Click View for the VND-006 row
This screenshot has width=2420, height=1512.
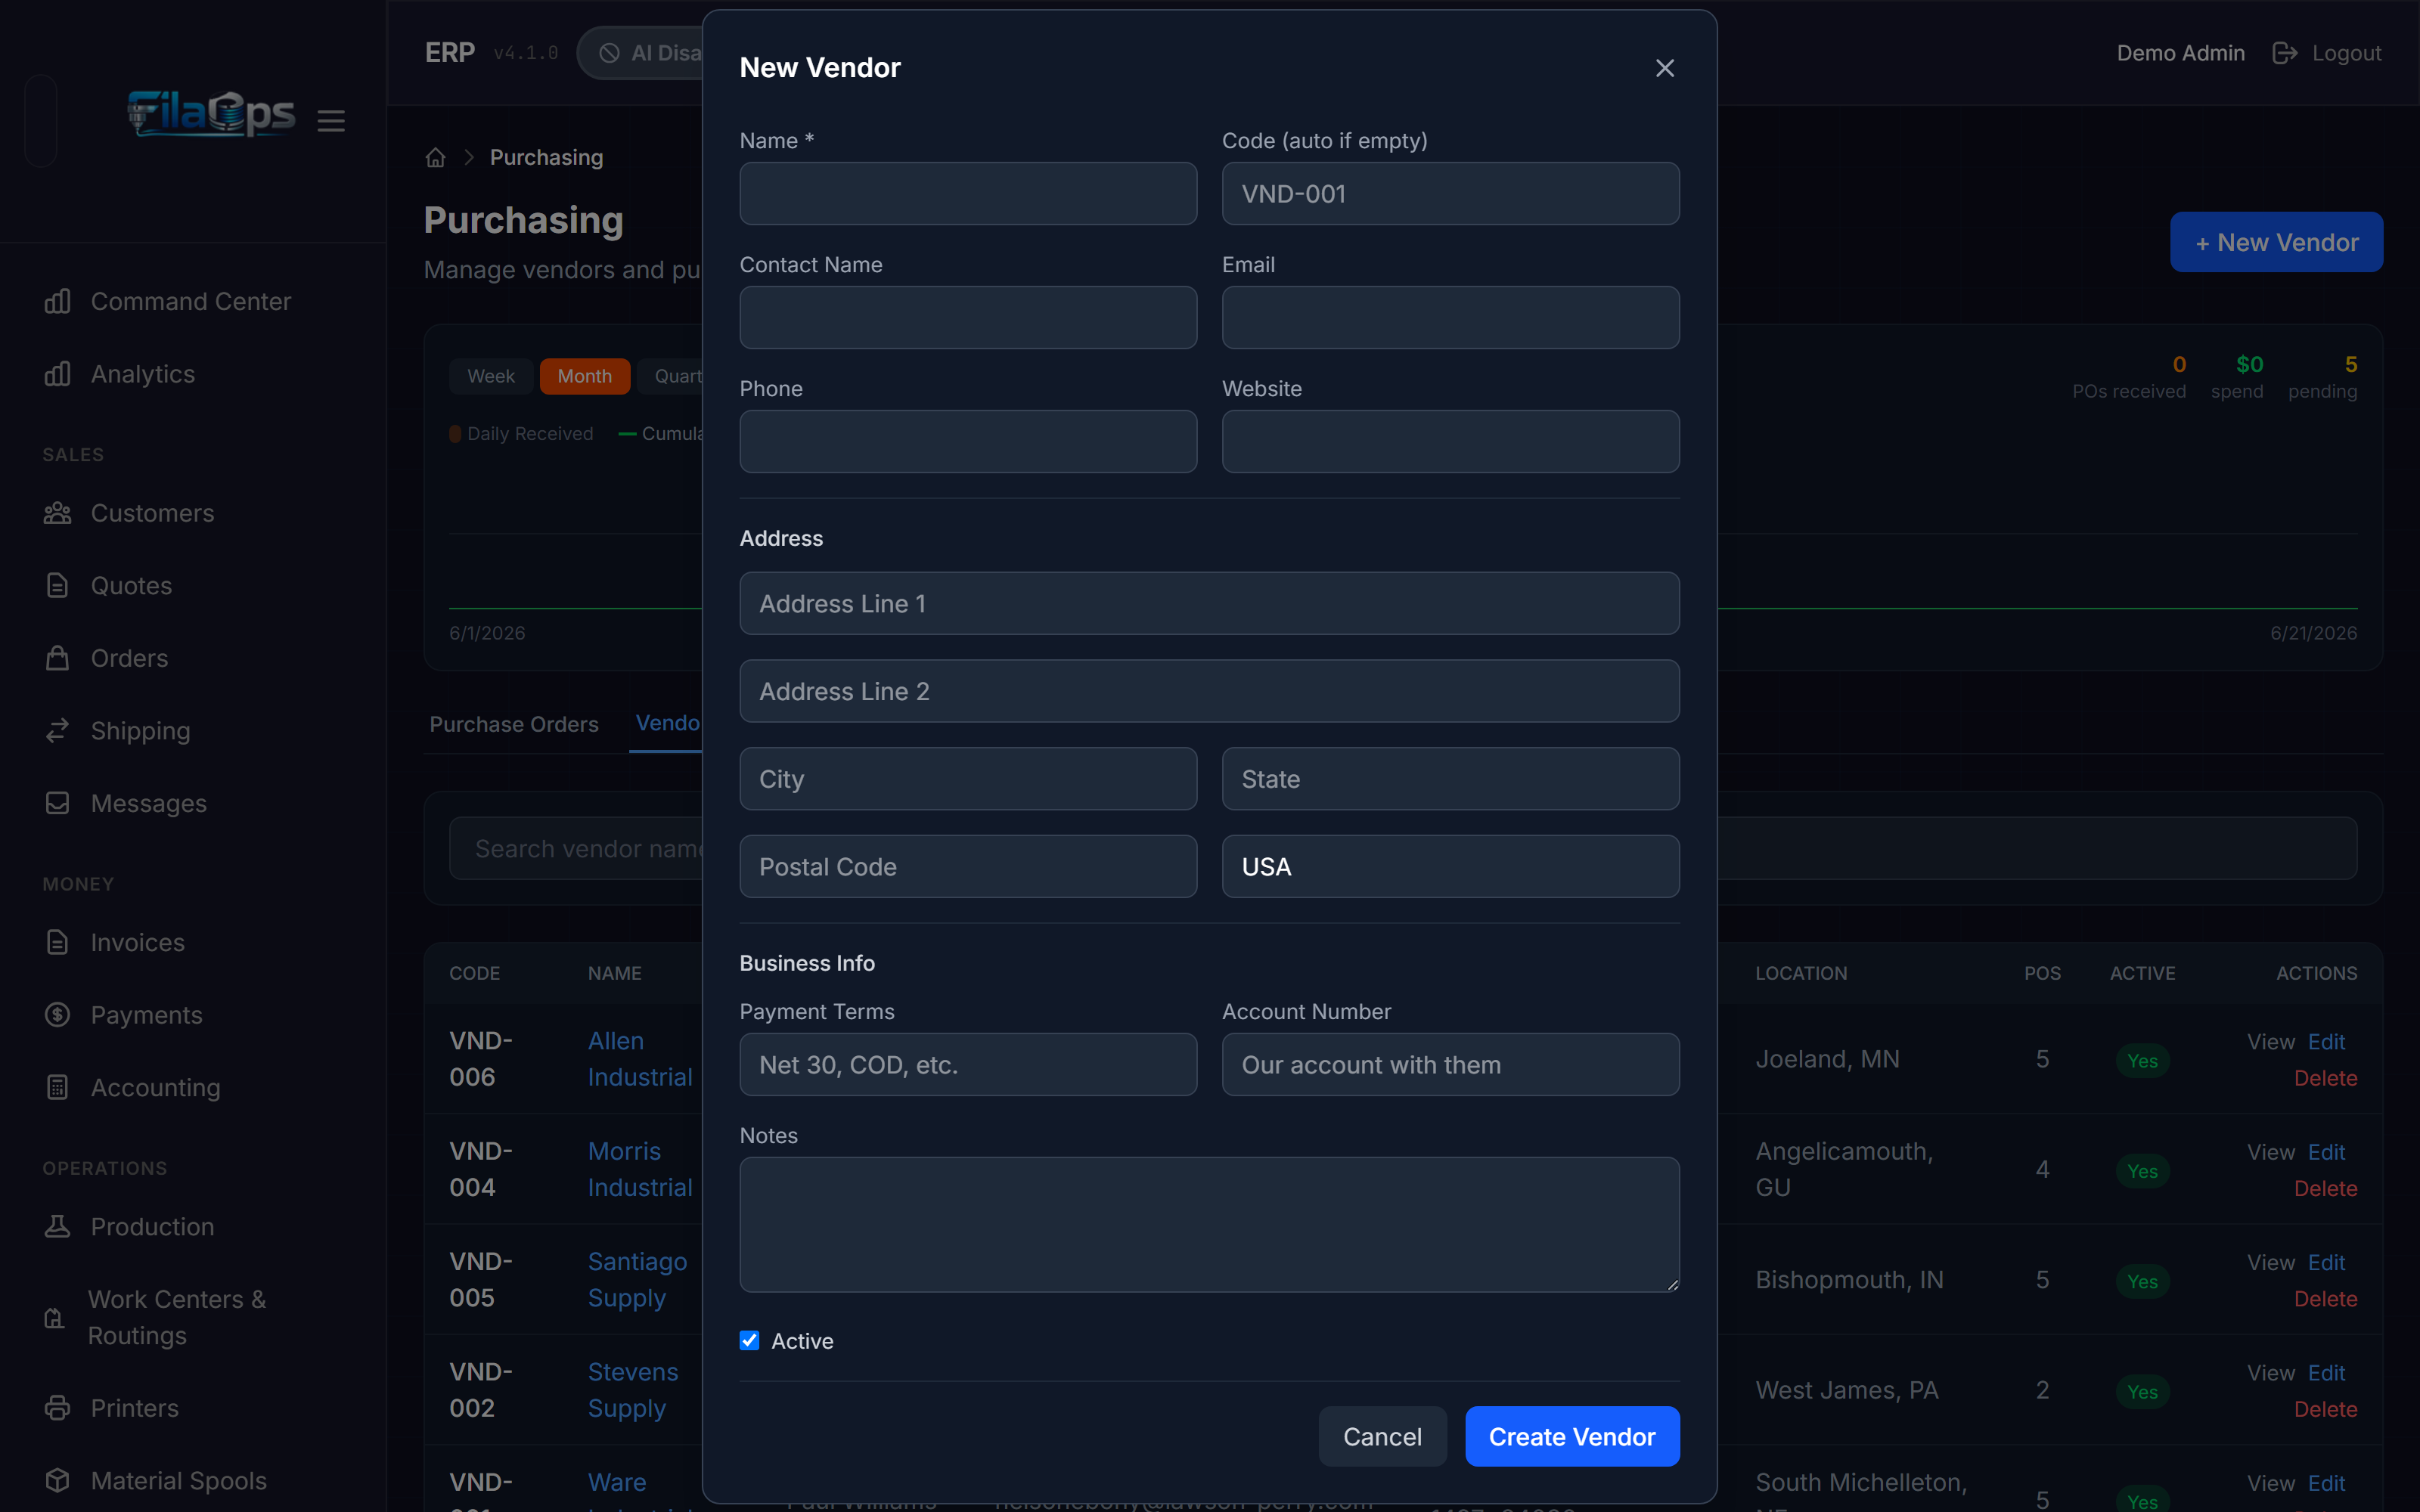point(2270,1041)
